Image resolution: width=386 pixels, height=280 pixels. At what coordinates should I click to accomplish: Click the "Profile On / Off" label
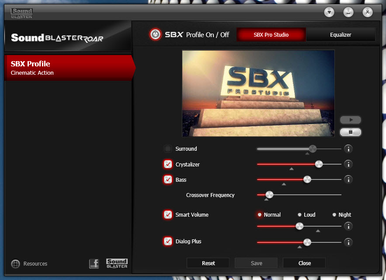(x=208, y=35)
